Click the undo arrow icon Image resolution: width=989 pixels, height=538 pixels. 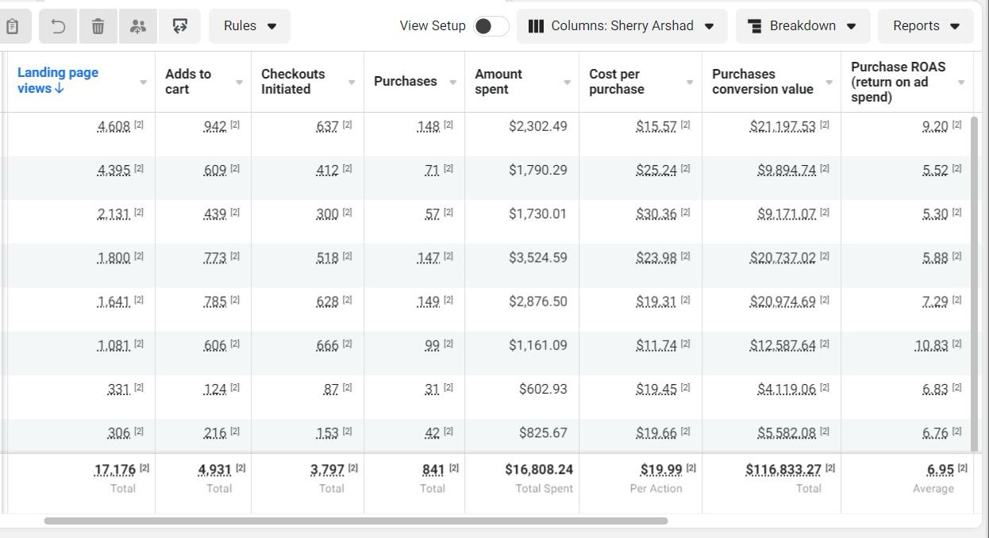click(x=58, y=26)
